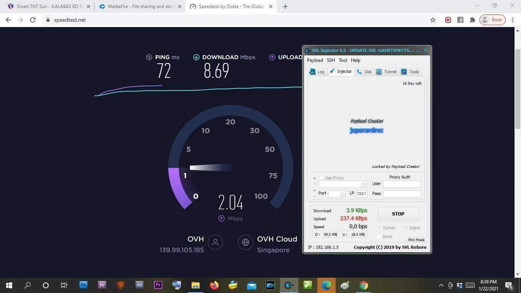Click the Proxy Auth User field
This screenshot has width=521, height=293.
402,184
